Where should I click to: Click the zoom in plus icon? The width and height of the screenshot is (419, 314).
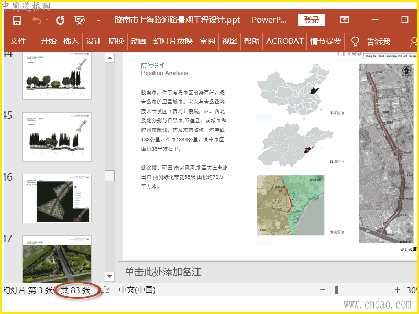click(x=398, y=290)
